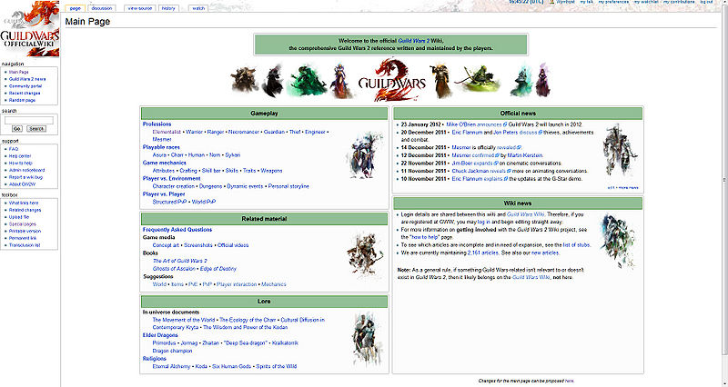Click external link icon after 'Mesmer confirmed'
This screenshot has width=728, height=387.
point(497,155)
